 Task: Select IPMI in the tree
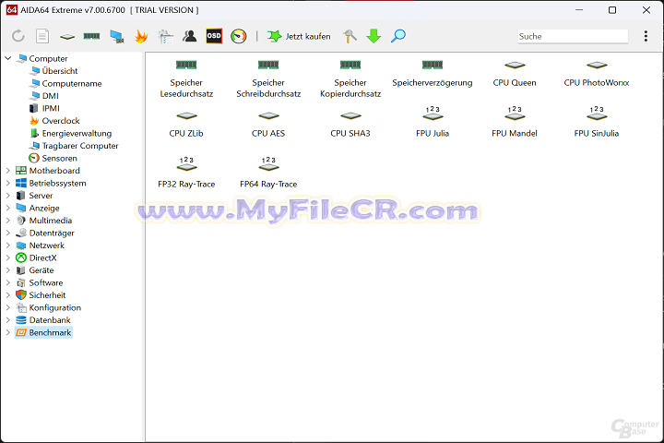point(44,108)
